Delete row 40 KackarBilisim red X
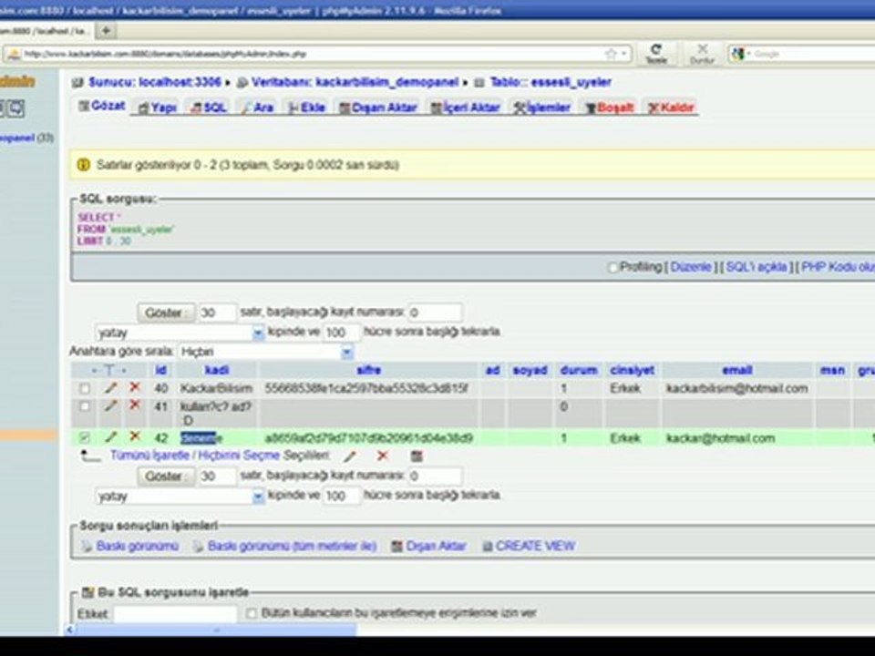 click(x=135, y=387)
